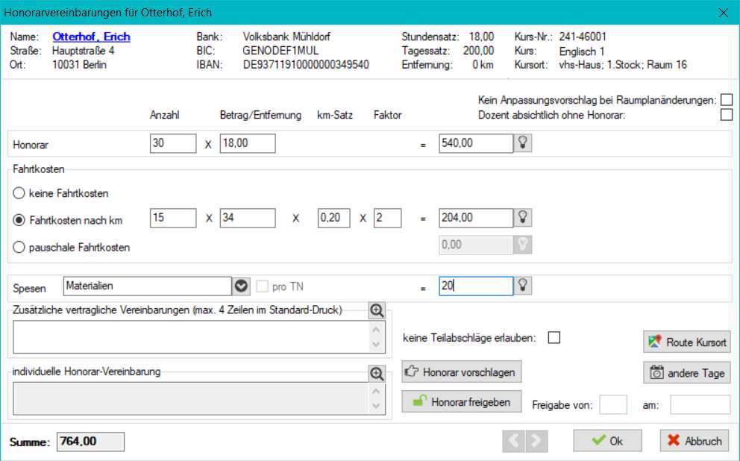This screenshot has height=461, width=740.
Task: Click the Spesen amount field showing 20
Action: click(476, 286)
